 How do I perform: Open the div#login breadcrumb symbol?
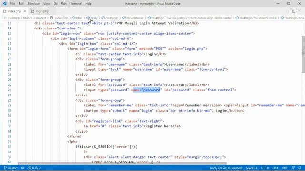[110, 18]
